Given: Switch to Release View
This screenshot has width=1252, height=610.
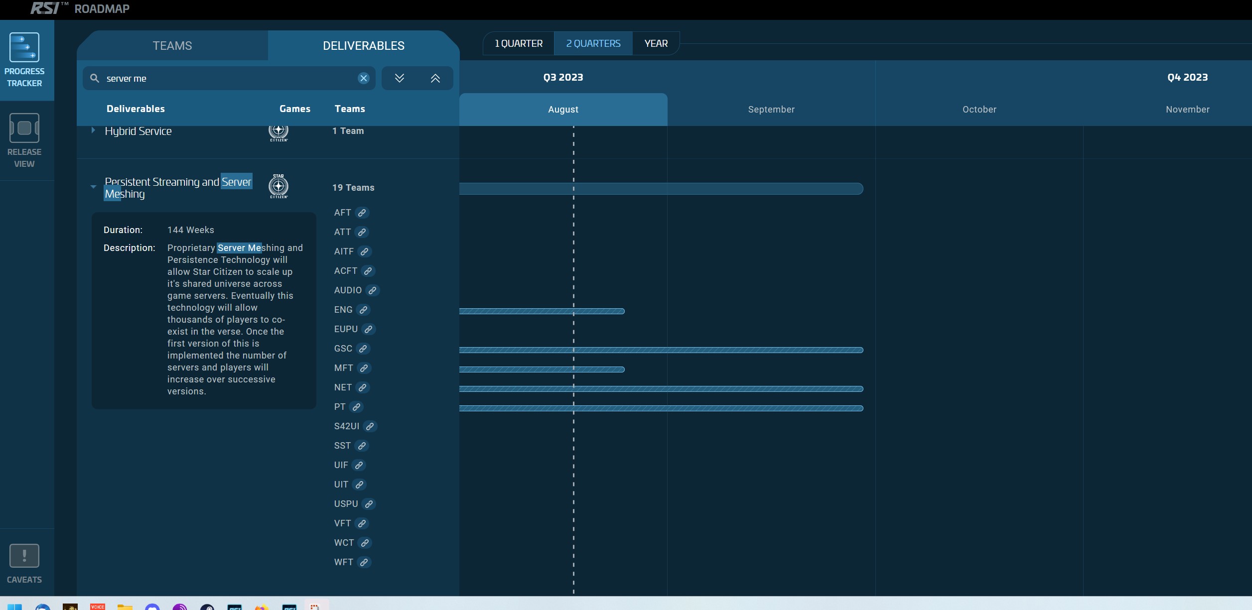Looking at the screenshot, I should tap(24, 140).
